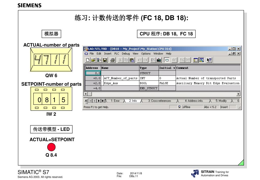Click the Paste clipboard icon

132,60
